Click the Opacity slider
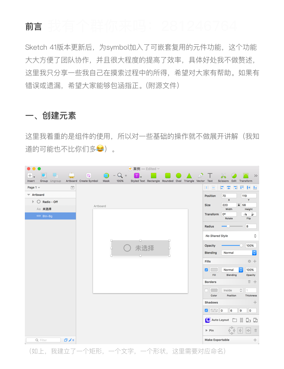The width and height of the screenshot is (284, 369). tap(232, 246)
